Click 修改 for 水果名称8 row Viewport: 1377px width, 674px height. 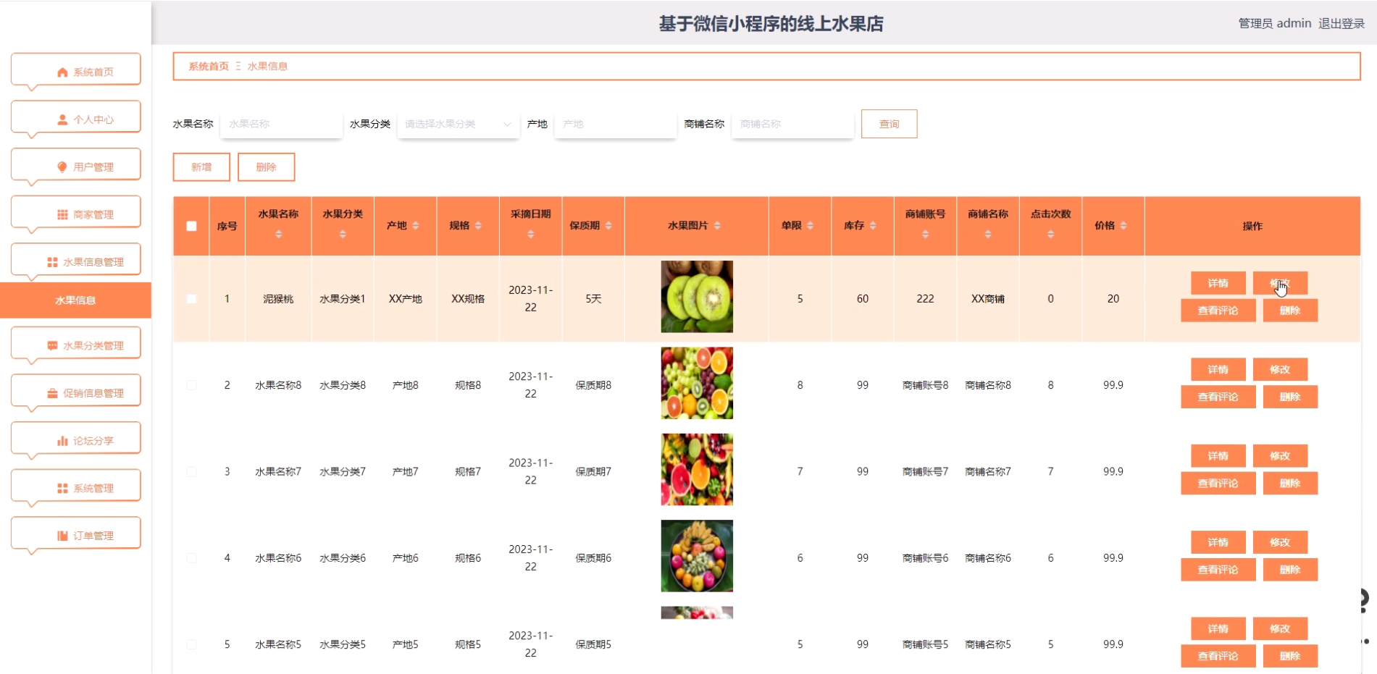click(1280, 370)
